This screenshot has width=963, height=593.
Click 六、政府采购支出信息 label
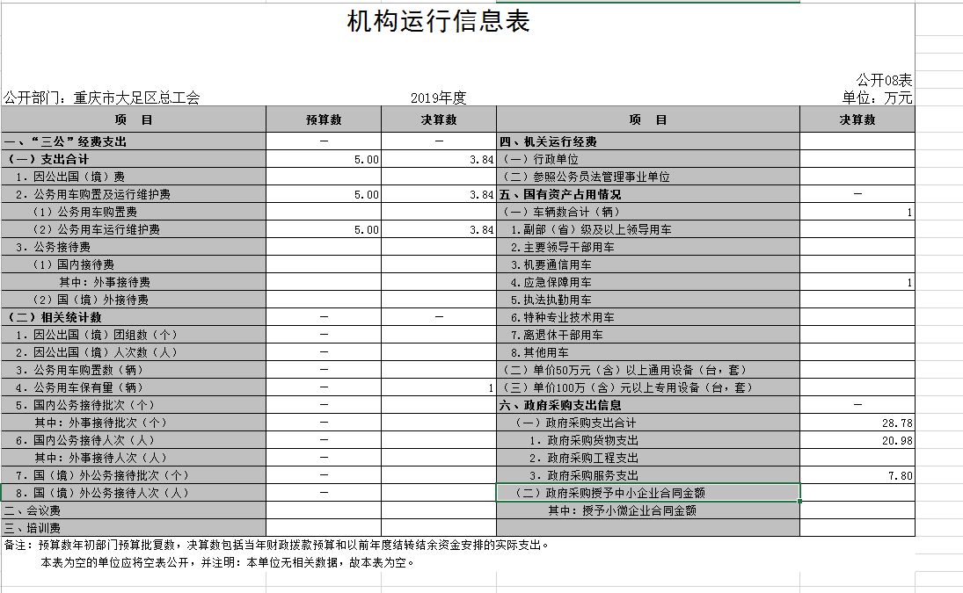click(560, 405)
